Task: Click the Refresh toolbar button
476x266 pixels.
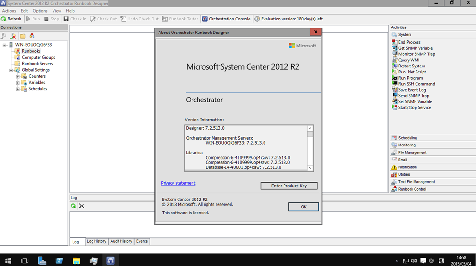Action: click(x=11, y=19)
